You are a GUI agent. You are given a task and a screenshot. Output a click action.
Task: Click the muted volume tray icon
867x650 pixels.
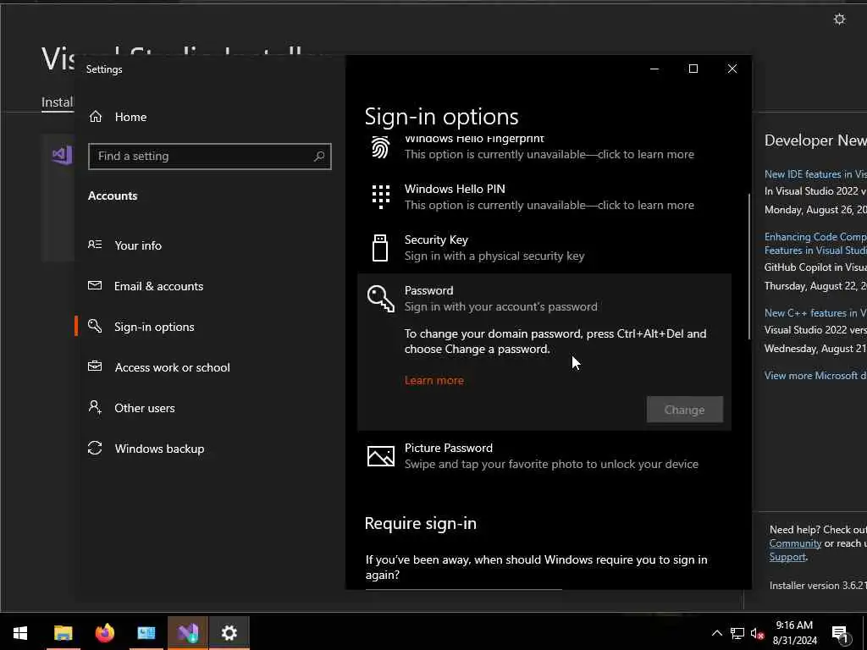coord(757,633)
